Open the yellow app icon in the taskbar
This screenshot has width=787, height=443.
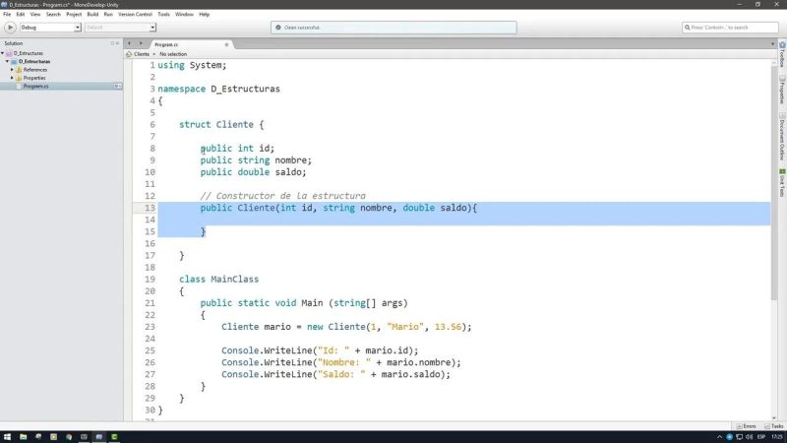pyautogui.click(x=54, y=437)
